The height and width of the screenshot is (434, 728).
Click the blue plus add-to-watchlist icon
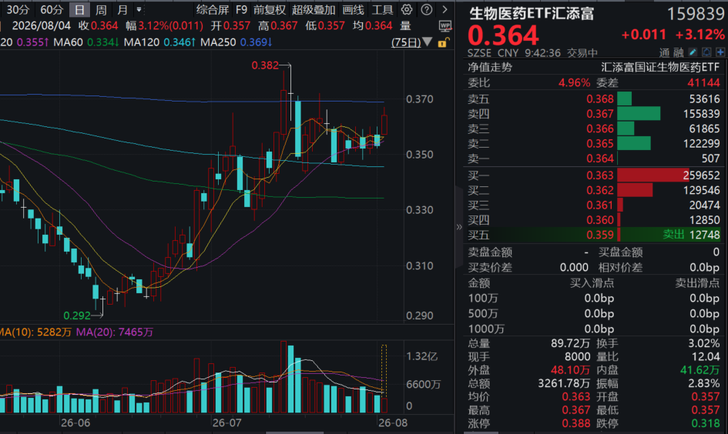pos(720,52)
